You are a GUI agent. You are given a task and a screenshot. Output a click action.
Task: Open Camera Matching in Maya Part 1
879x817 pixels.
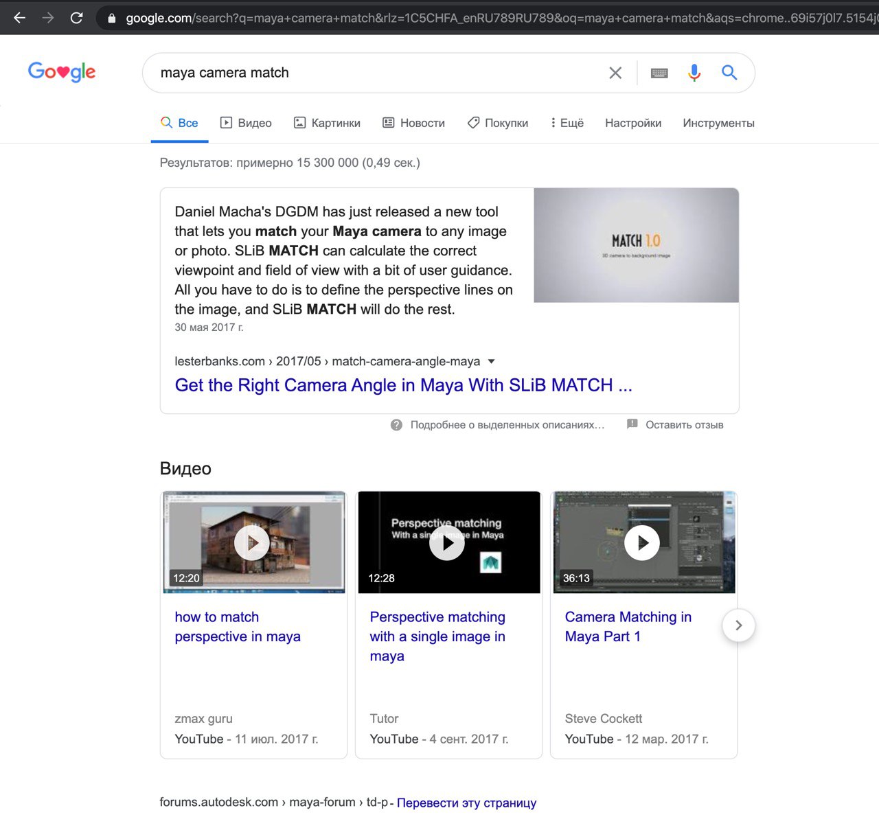[x=628, y=627]
